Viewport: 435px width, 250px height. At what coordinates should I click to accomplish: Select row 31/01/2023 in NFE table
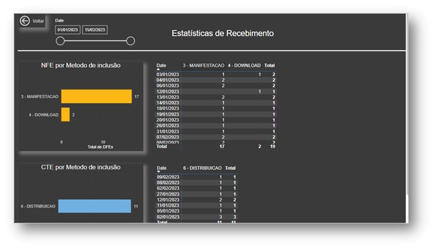215,131
